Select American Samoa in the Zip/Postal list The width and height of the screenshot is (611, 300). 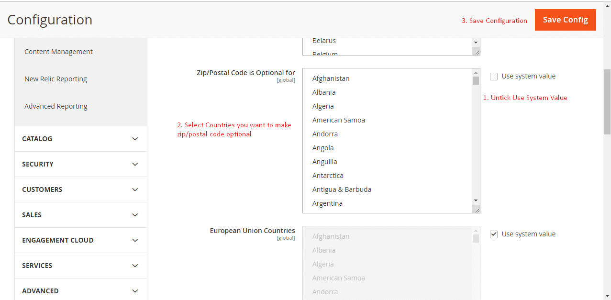pos(339,120)
